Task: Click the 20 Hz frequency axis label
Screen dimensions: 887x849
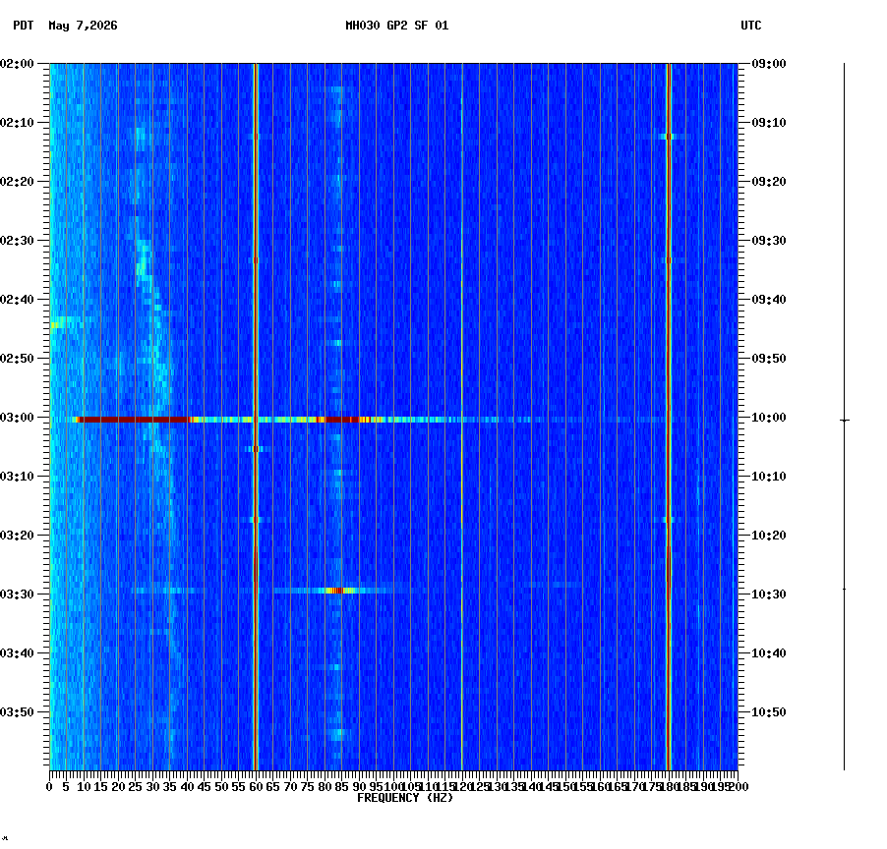Action: (x=118, y=787)
